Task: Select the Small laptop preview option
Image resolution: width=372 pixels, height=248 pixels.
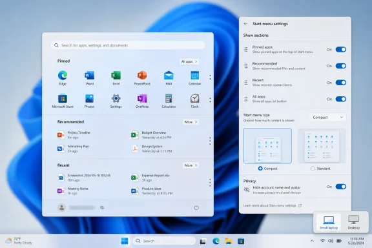Action: [x=329, y=223]
